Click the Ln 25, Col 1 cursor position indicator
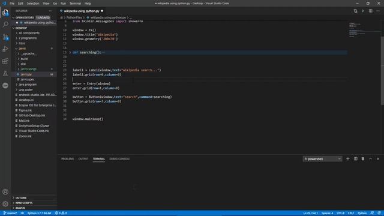 [x=310, y=213]
